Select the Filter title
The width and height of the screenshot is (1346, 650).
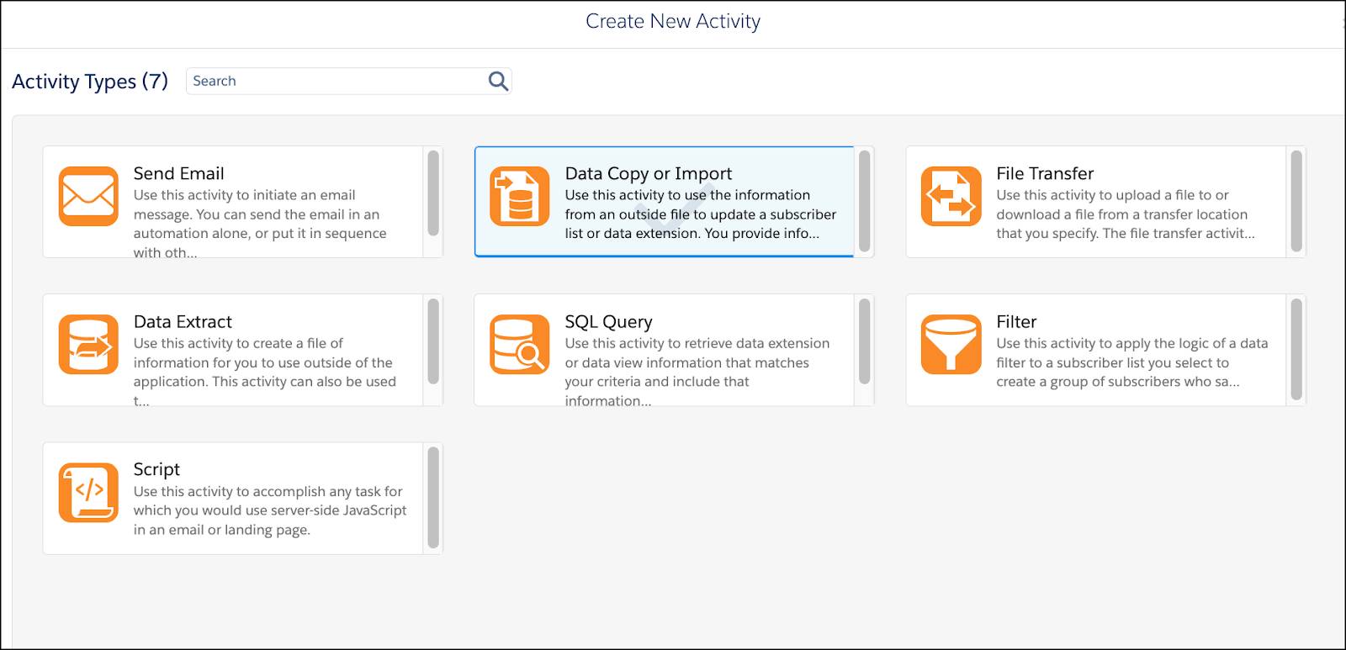(x=1016, y=321)
